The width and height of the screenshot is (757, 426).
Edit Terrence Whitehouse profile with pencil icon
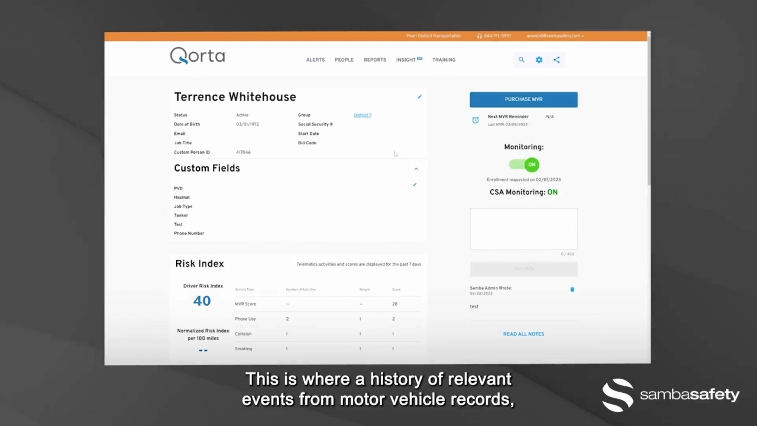coord(419,97)
